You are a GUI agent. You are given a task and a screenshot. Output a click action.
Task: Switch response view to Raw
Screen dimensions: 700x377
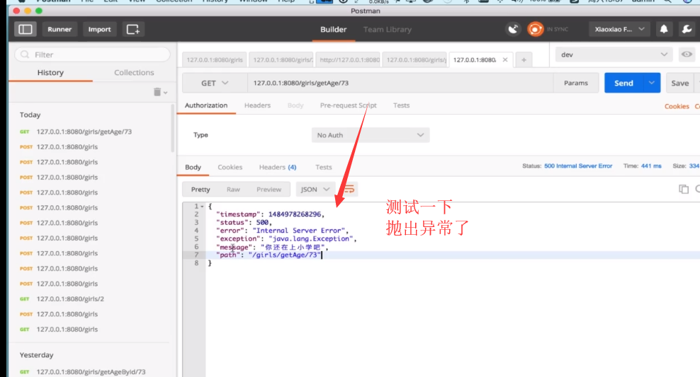pyautogui.click(x=233, y=190)
